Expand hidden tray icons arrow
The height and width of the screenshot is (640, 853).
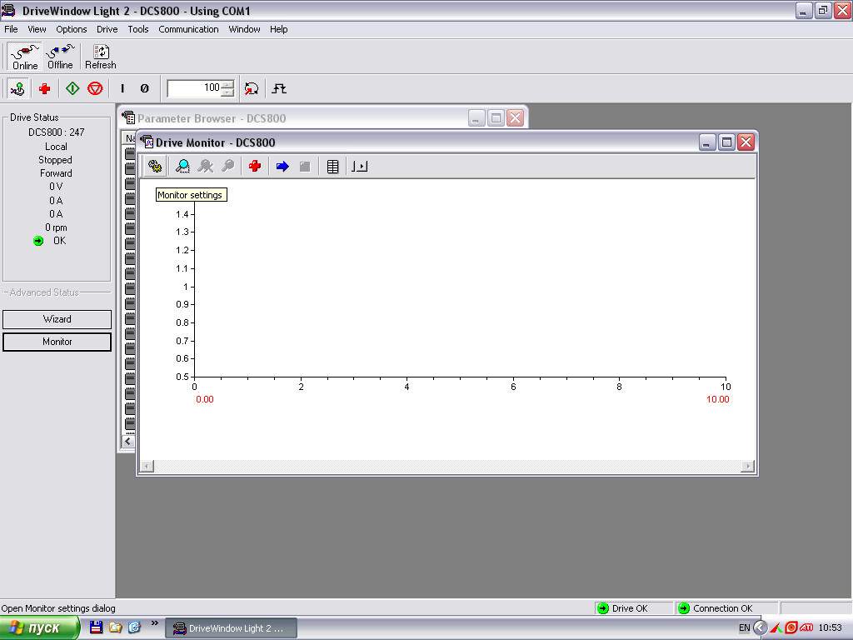(x=761, y=627)
